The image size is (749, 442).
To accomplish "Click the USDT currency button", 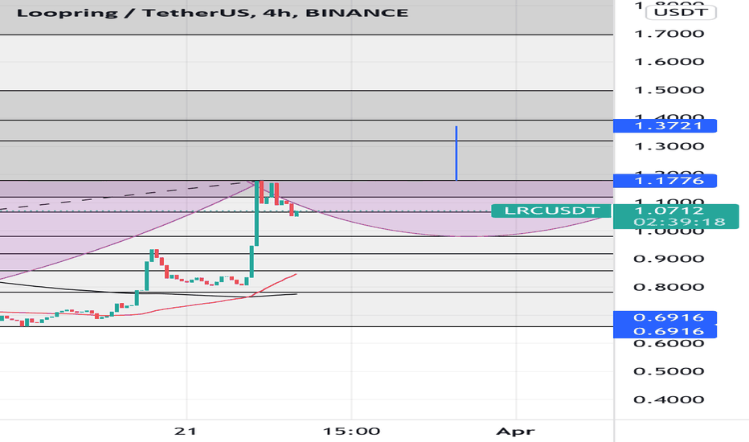I will [681, 12].
